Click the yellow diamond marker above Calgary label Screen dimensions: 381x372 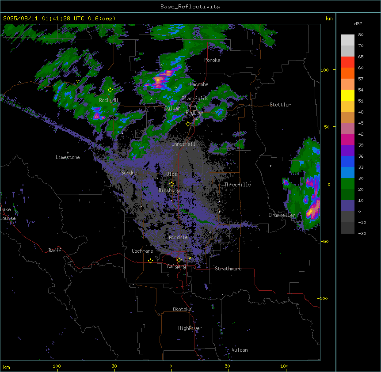tap(179, 260)
